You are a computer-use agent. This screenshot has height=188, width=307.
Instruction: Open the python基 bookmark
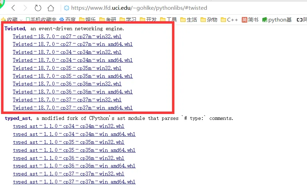[x=277, y=19]
